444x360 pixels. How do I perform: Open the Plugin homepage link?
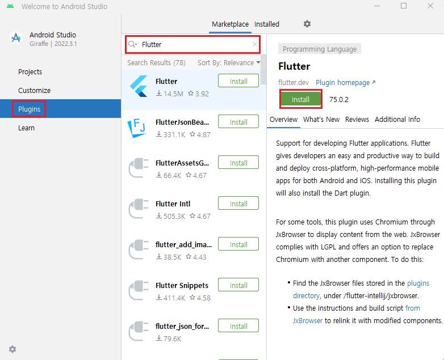point(345,83)
